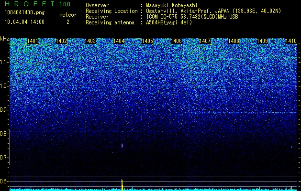
Task: Click the 0.9 frequency axis label
Action: click(4, 110)
